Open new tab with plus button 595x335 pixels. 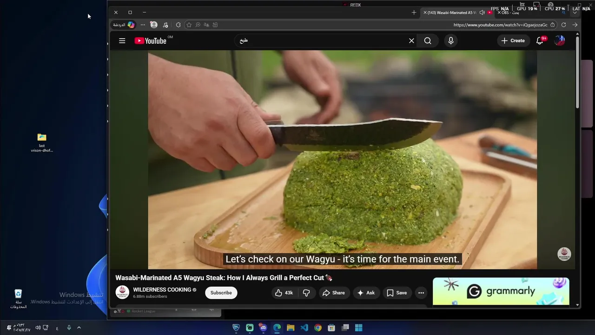coord(414,13)
